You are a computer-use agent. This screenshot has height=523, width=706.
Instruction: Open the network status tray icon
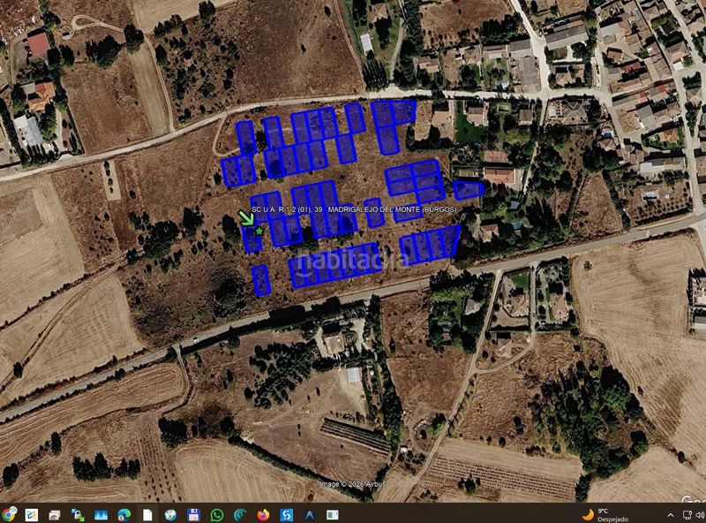[x=687, y=515]
